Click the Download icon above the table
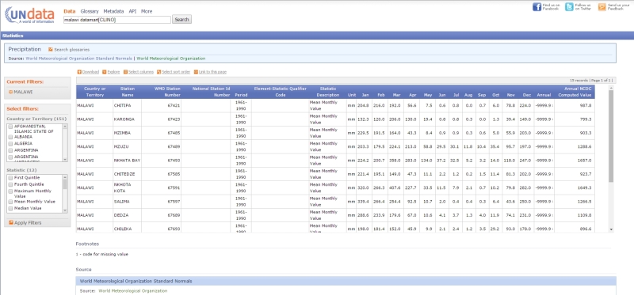Image resolution: width=634 pixels, height=295 pixels. [79, 72]
